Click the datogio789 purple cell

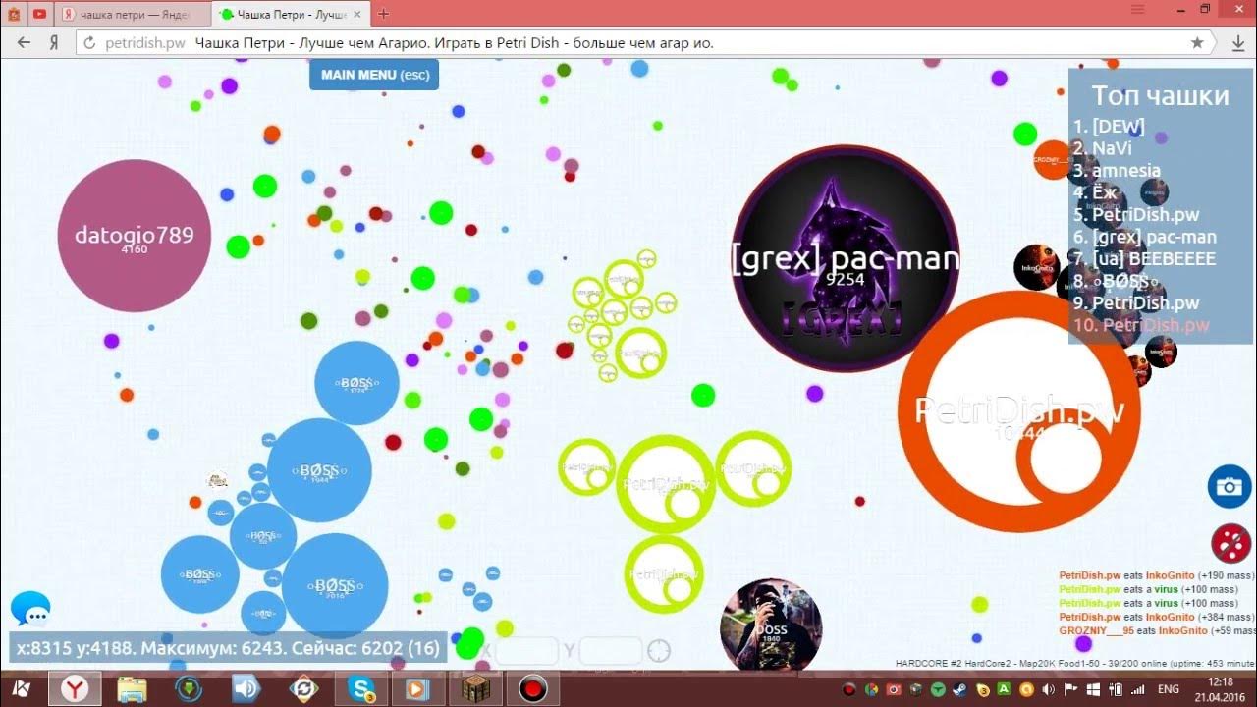pyautogui.click(x=135, y=236)
